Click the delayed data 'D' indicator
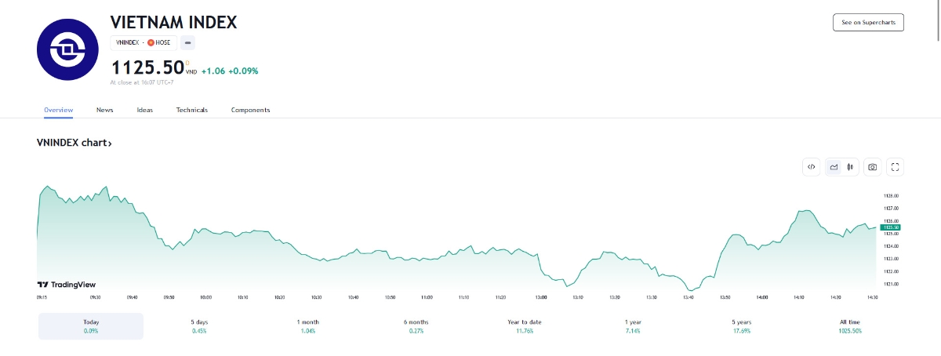The height and width of the screenshot is (356, 941). pos(187,62)
